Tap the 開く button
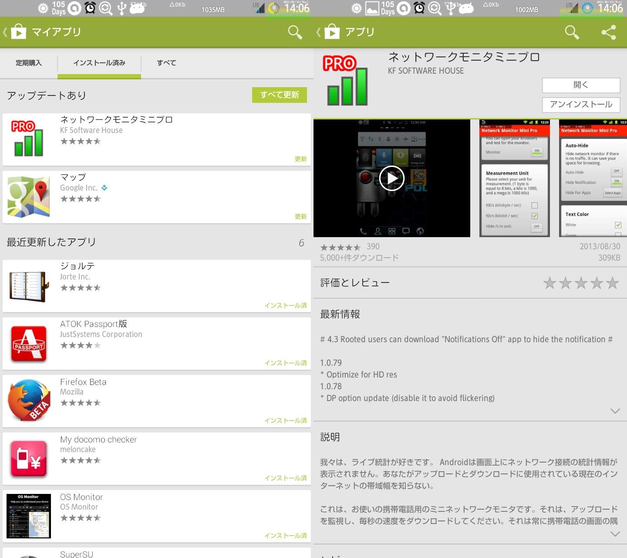Screen dimensions: 627x558 pos(581,85)
